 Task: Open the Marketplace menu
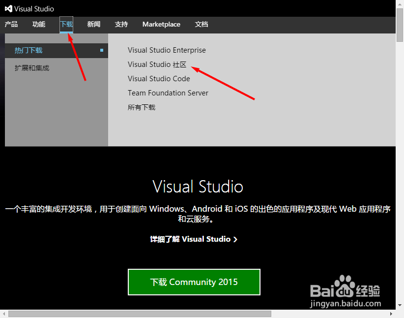[x=161, y=24]
